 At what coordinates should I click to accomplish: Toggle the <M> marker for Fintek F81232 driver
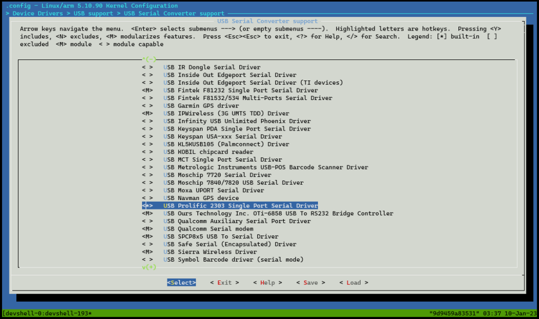click(147, 90)
